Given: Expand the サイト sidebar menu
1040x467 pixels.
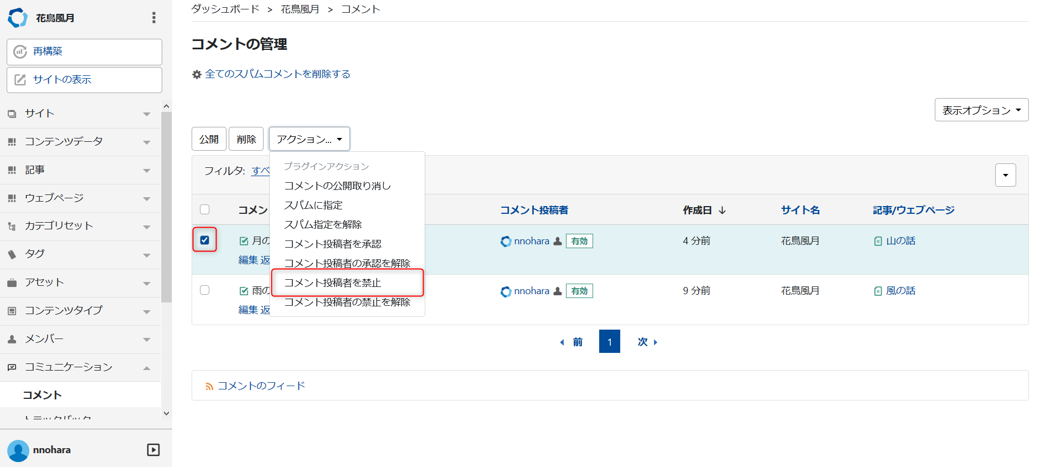Looking at the screenshot, I should [147, 114].
